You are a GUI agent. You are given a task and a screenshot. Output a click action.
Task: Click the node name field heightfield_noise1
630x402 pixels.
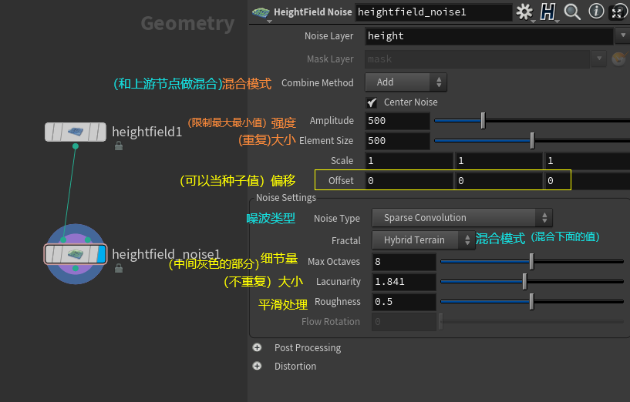point(433,12)
